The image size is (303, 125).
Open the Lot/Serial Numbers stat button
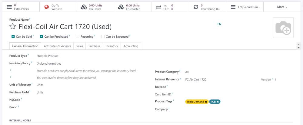point(245,7)
